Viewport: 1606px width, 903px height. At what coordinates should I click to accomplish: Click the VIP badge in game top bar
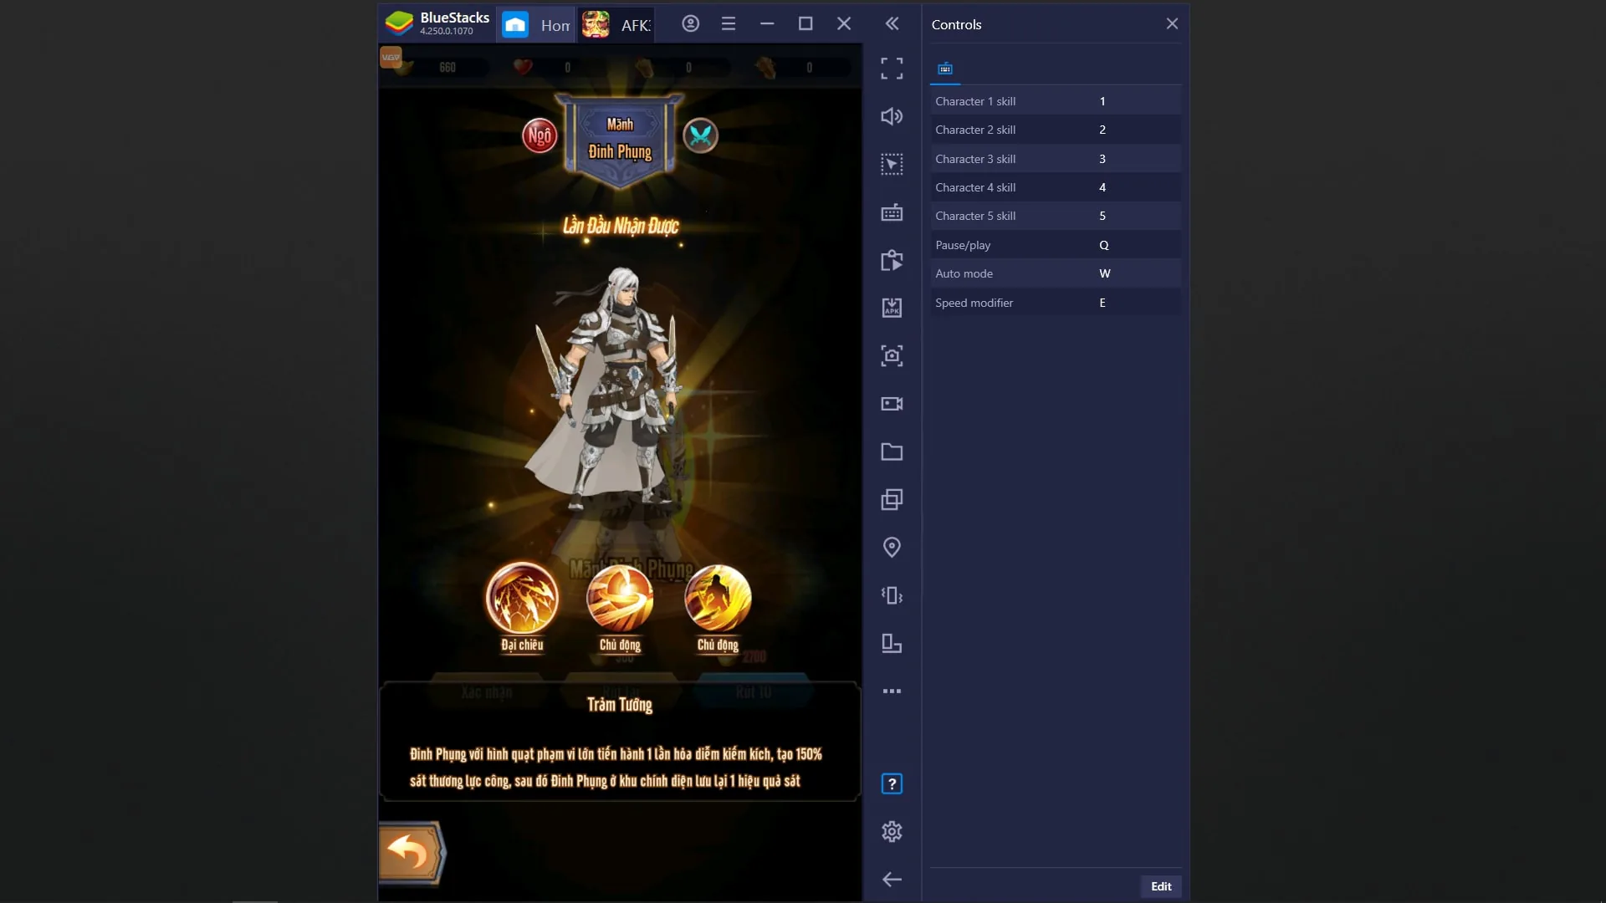391,57
